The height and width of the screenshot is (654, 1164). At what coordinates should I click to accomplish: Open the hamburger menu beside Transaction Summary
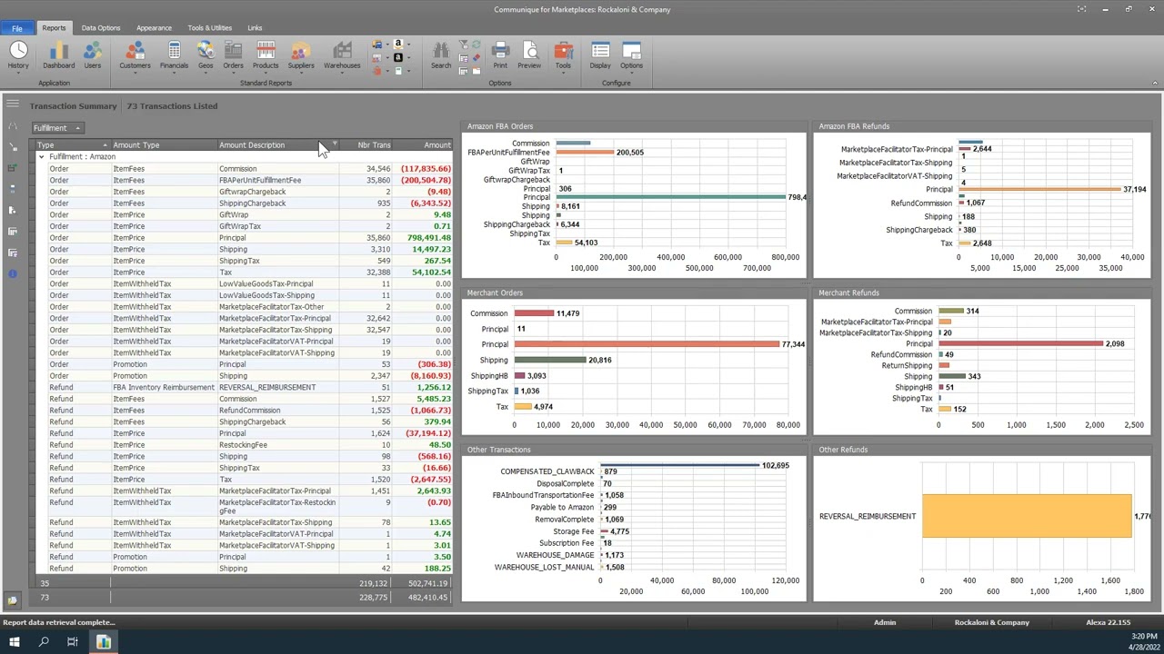tap(13, 104)
